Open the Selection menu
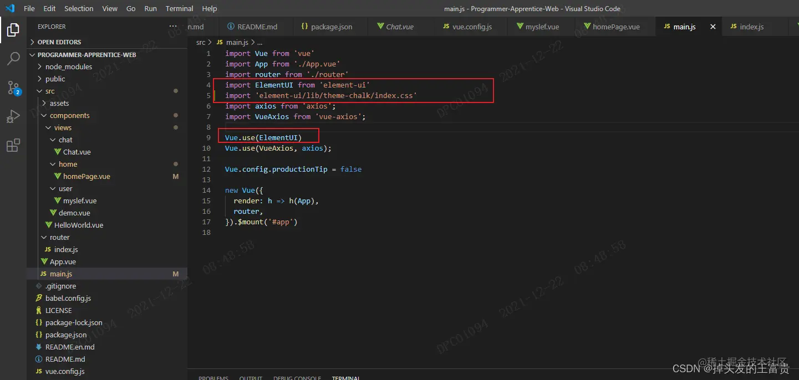Viewport: 799px width, 380px height. (79, 8)
